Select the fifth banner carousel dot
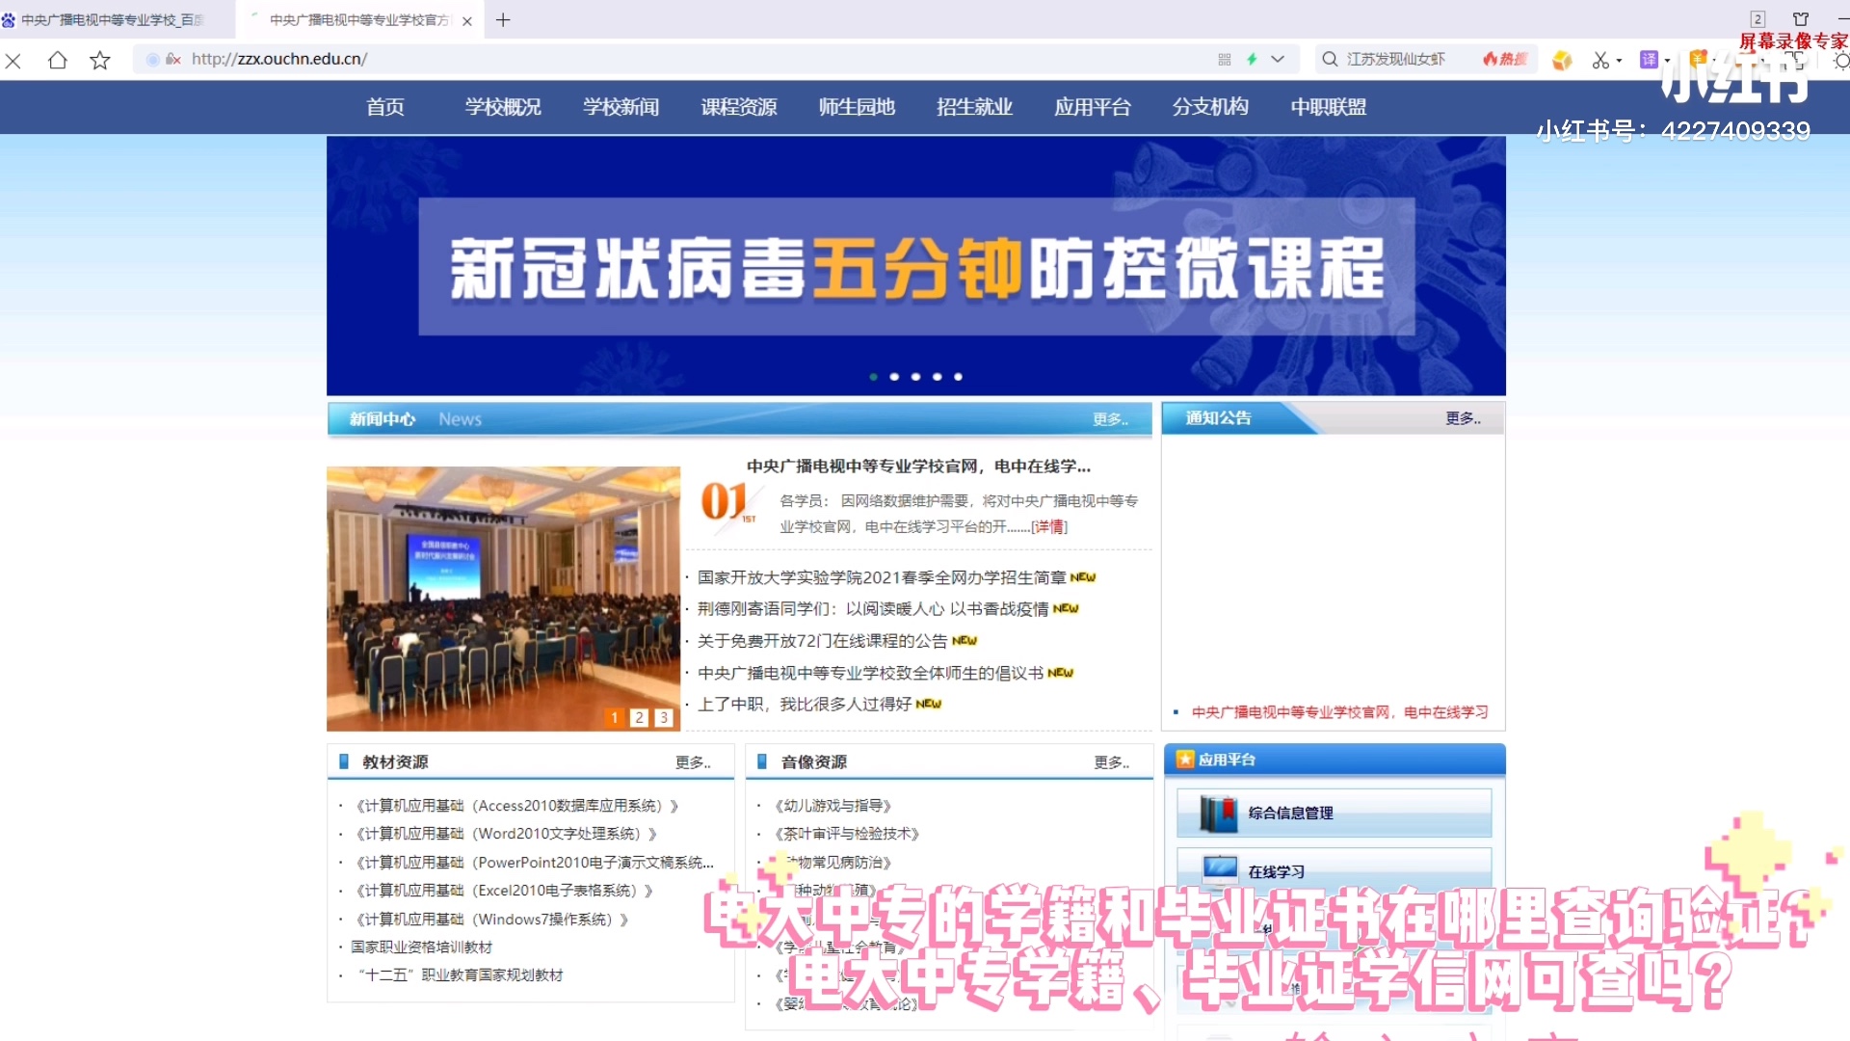The image size is (1850, 1041). coord(958,377)
